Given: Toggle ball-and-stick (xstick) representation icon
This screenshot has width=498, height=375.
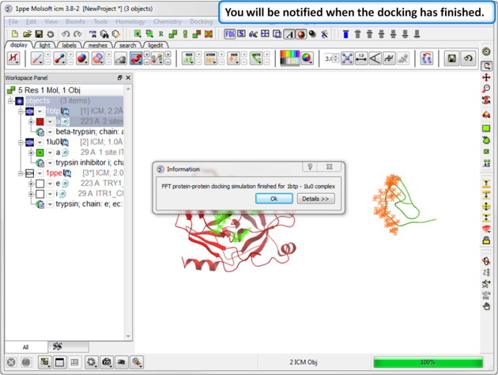Looking at the screenshot, I should tap(59, 59).
